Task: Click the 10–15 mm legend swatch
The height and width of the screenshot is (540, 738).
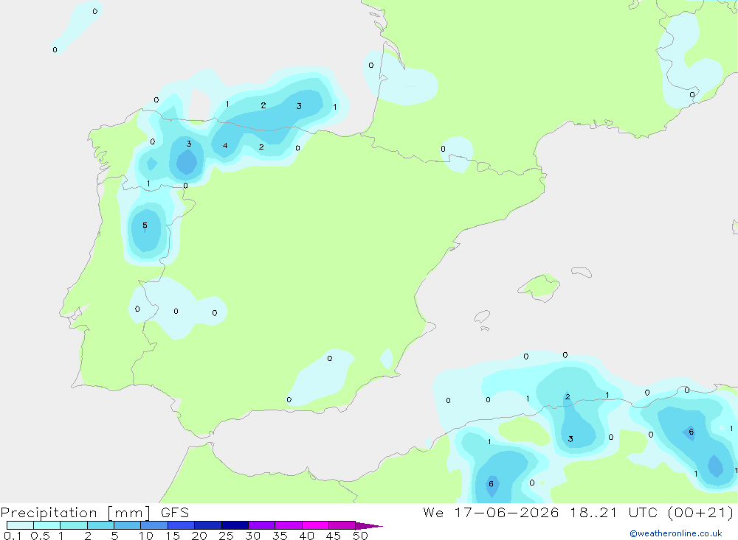Action: [x=154, y=525]
